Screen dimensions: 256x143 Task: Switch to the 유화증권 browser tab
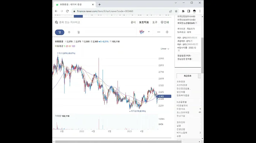click(x=74, y=5)
